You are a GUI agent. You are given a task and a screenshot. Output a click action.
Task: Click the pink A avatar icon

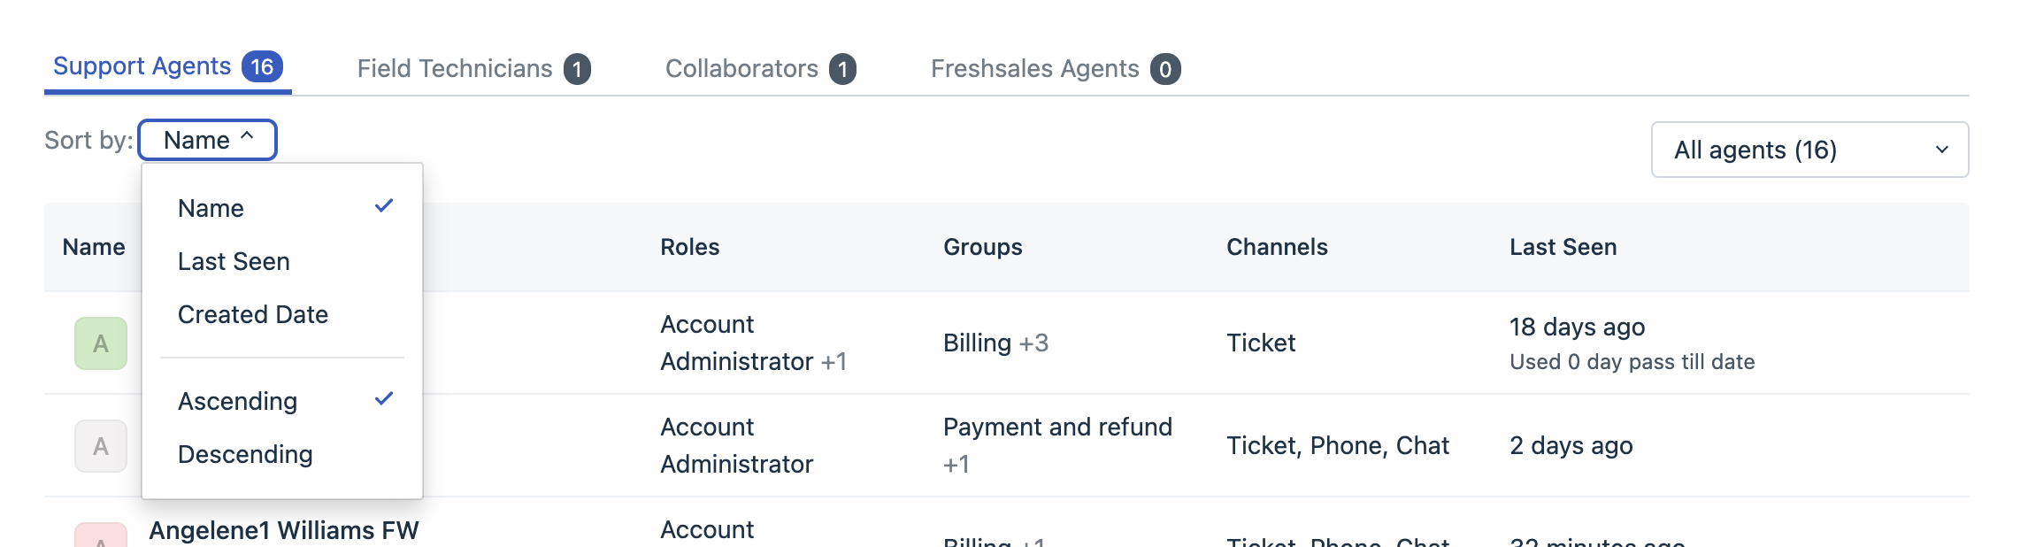(x=101, y=536)
